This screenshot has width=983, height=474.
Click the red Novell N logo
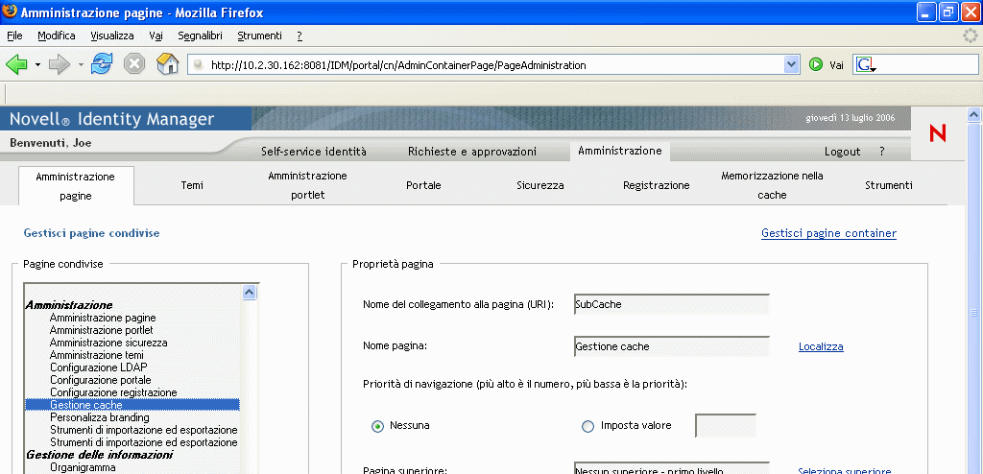[938, 133]
